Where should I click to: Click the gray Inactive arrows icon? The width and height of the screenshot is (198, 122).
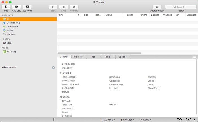[x=5, y=34]
